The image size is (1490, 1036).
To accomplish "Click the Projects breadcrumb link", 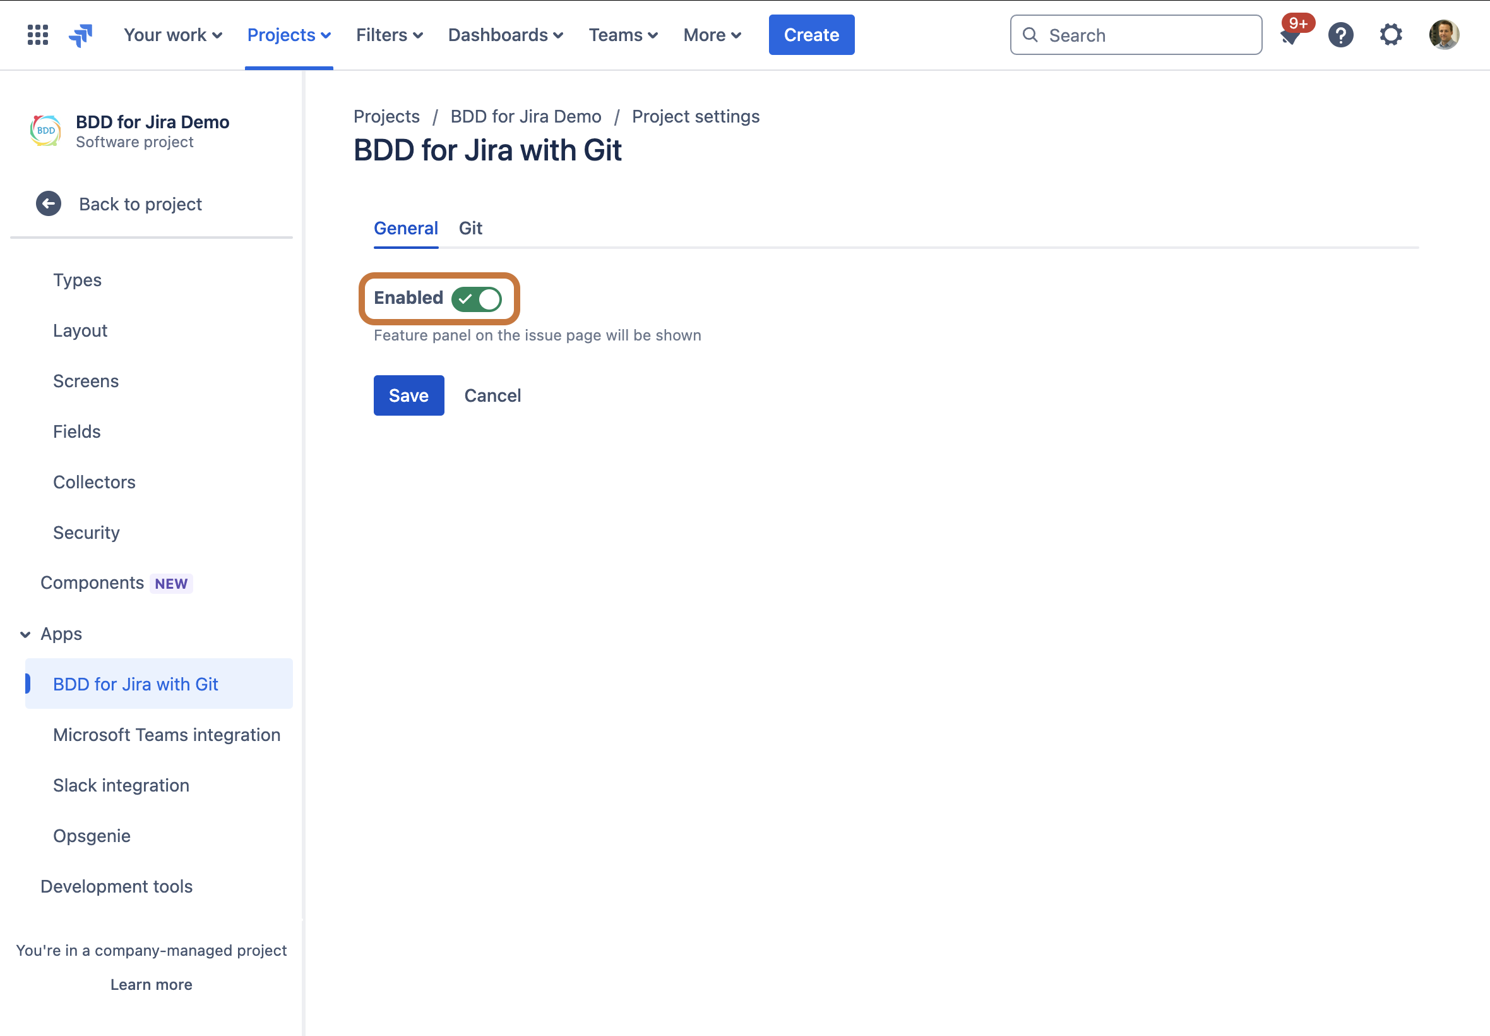I will coord(386,116).
